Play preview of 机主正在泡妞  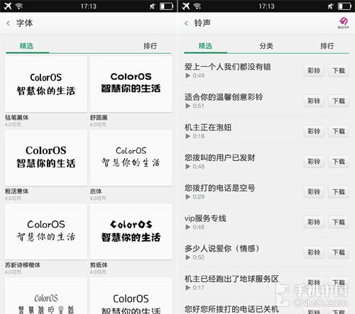pyautogui.click(x=188, y=136)
